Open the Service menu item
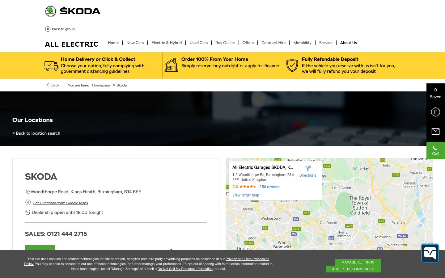 pos(326,43)
